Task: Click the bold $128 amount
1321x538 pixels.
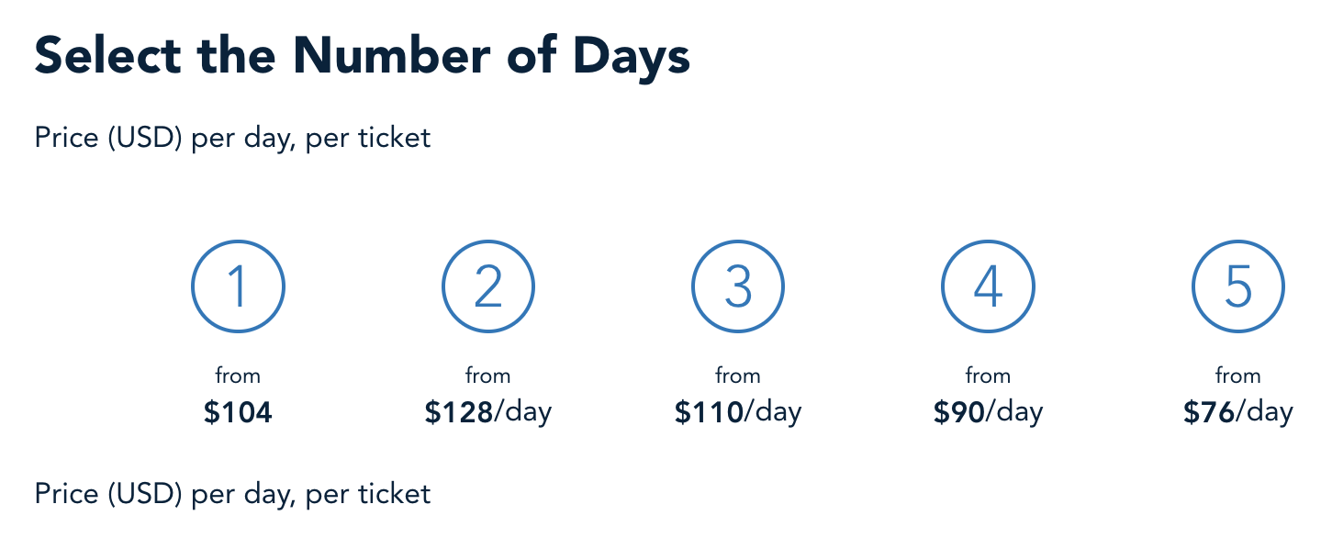Action: pyautogui.click(x=459, y=413)
